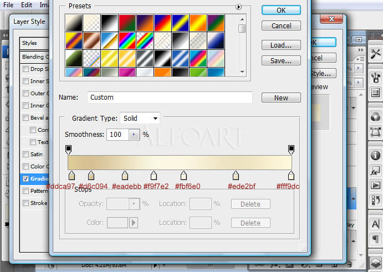Close the Layer Style dialog
This screenshot has width=383, height=272.
click(x=331, y=19)
